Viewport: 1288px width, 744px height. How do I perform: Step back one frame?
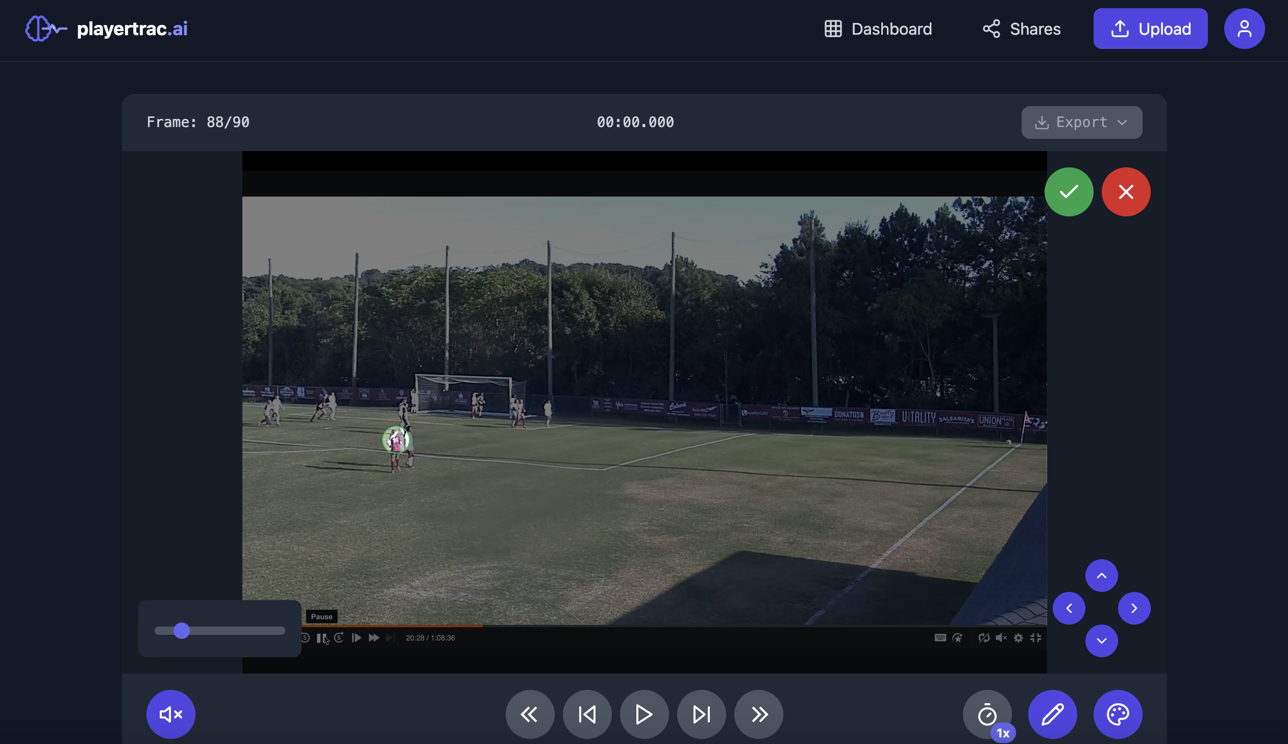point(587,714)
